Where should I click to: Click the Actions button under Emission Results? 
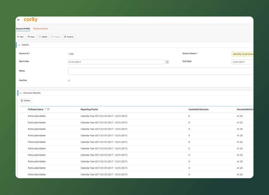pos(25,101)
